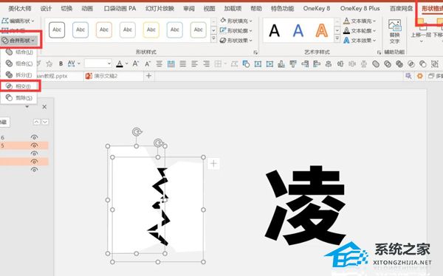This screenshot has width=443, height=276.
Task: Click the decrease font size icon
Action: [x=148, y=64]
